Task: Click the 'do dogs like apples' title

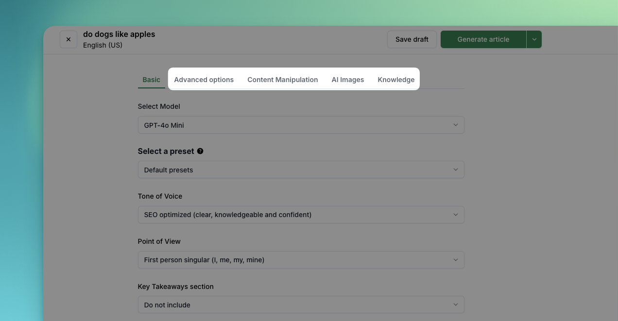Action: click(119, 34)
